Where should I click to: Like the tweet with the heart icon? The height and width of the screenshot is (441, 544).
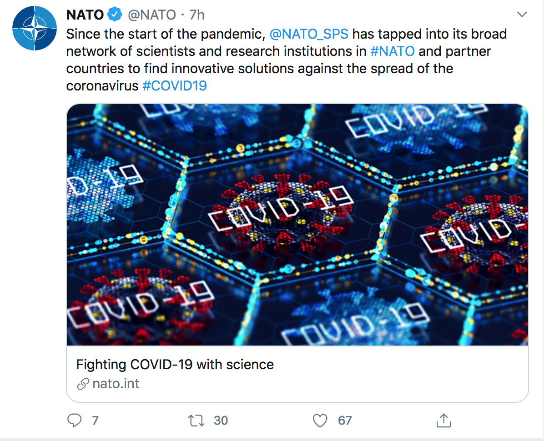[x=320, y=421]
